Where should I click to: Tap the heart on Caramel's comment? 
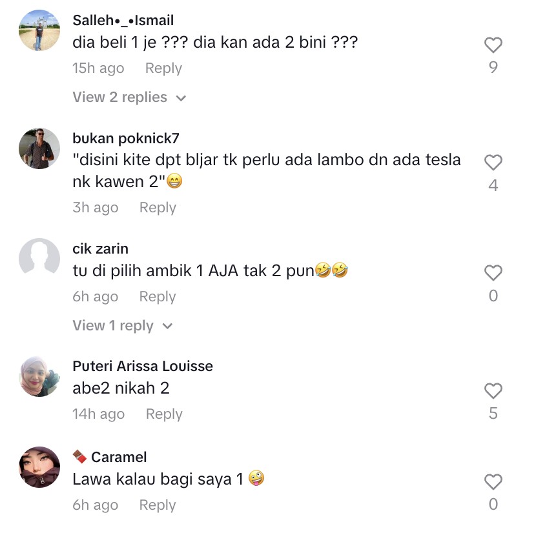point(493,482)
